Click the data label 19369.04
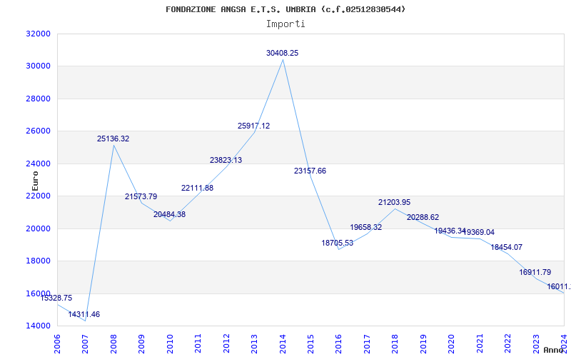Image resolution: width=571 pixels, height=357 pixels. tap(478, 233)
